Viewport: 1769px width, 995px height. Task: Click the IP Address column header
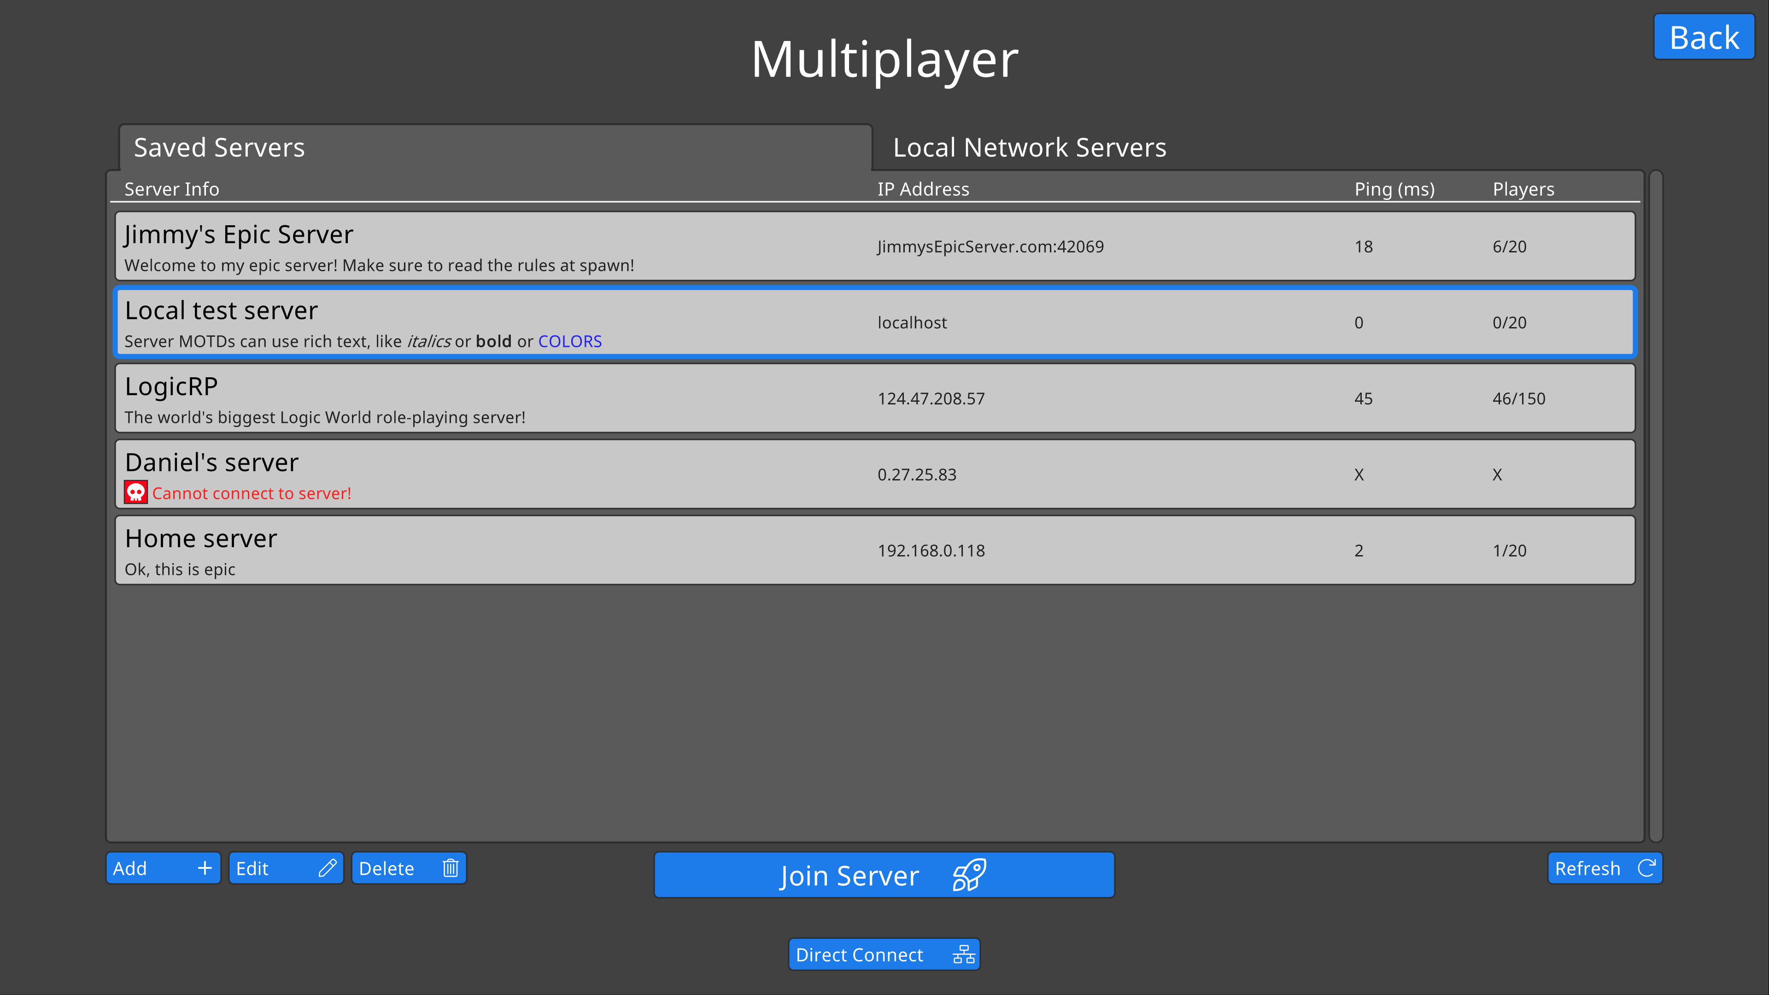[923, 189]
